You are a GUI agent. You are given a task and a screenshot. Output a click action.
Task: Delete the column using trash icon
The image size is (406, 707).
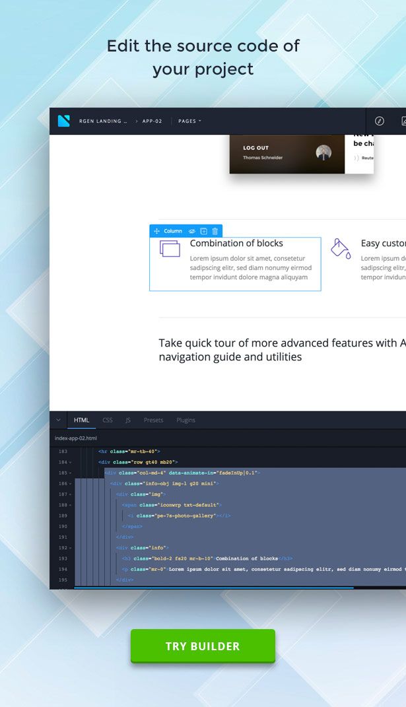tap(215, 231)
